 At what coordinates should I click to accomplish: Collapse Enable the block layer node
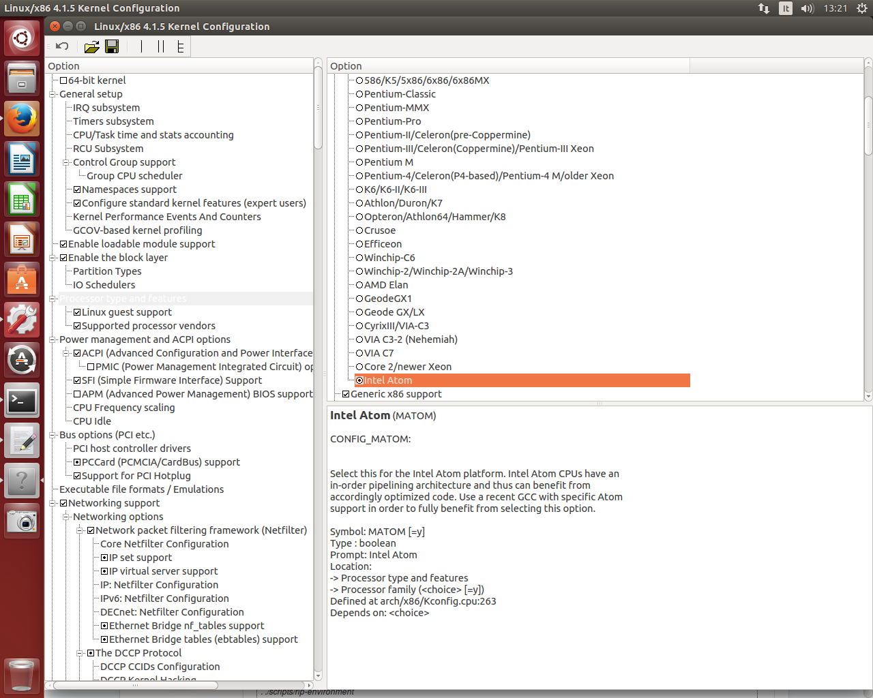point(53,258)
